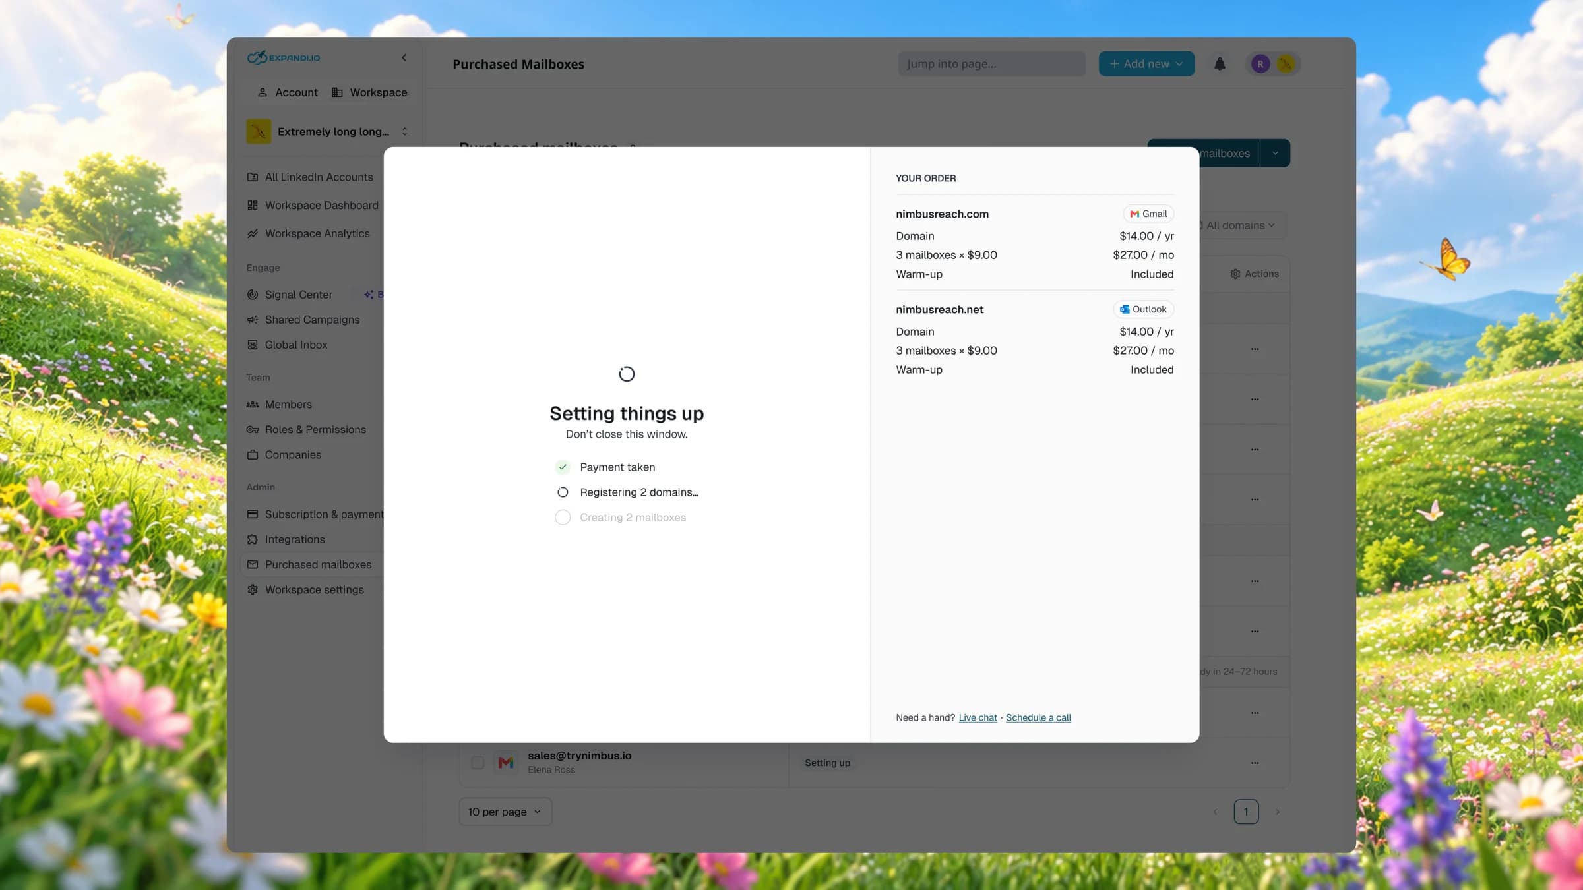Open the Add new dropdown
The image size is (1583, 890).
(1146, 64)
